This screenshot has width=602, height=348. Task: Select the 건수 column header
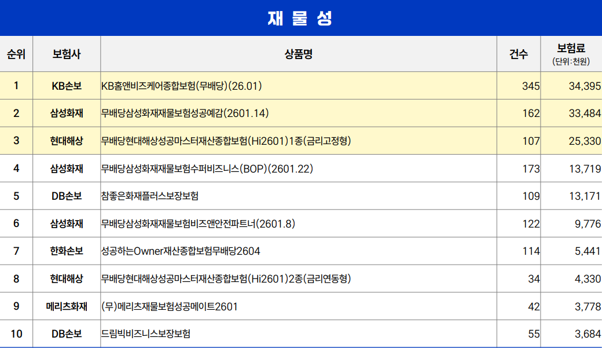coord(518,54)
